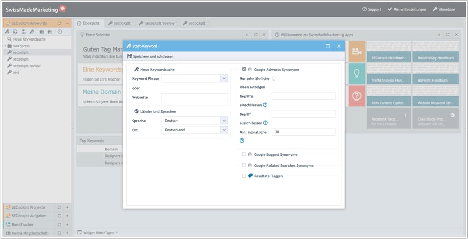
Task: Collapse the Willkommen widget with arrow icon
Action: (439, 35)
